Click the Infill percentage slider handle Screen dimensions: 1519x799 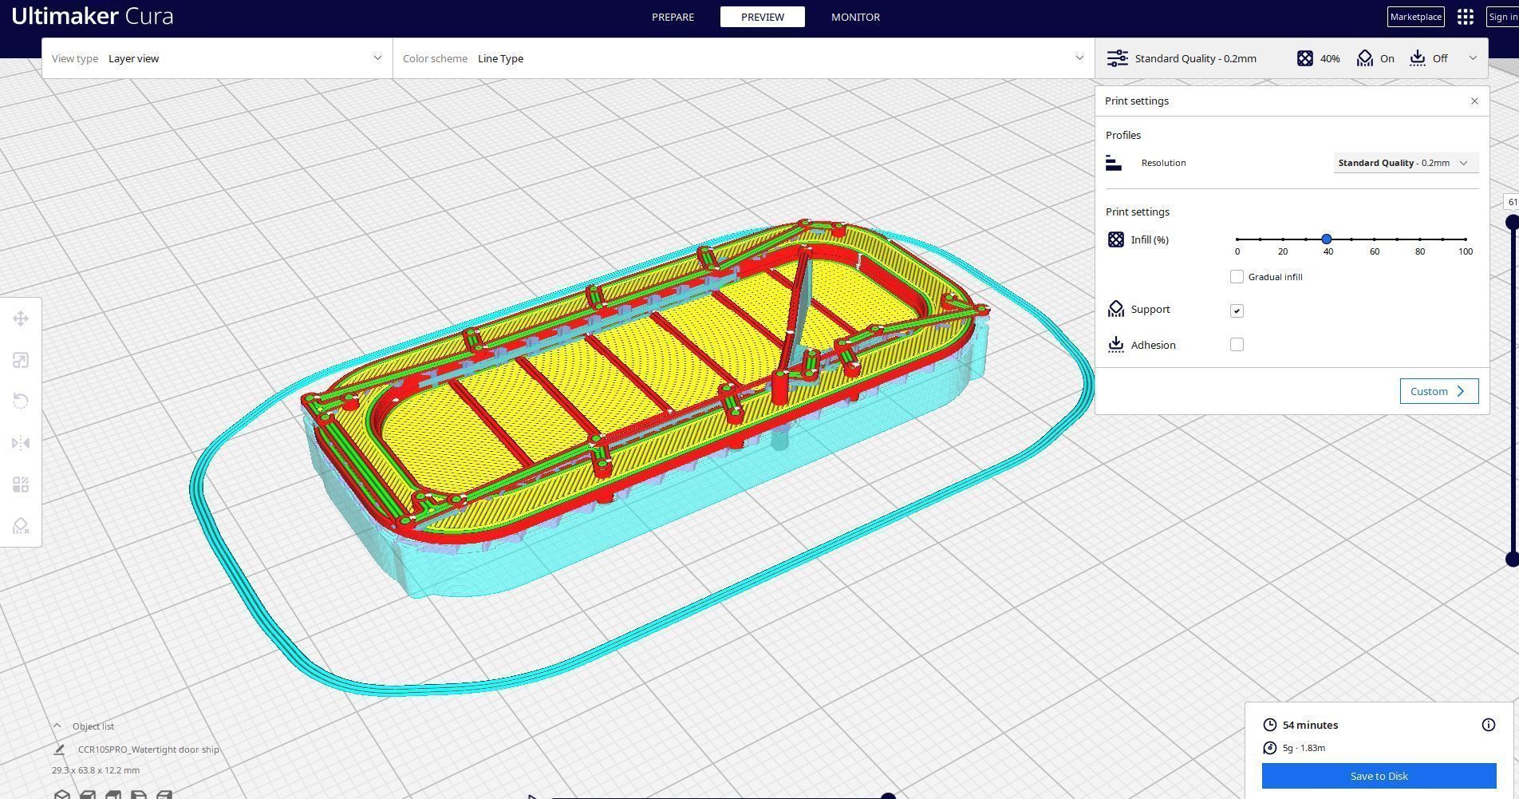[1327, 239]
